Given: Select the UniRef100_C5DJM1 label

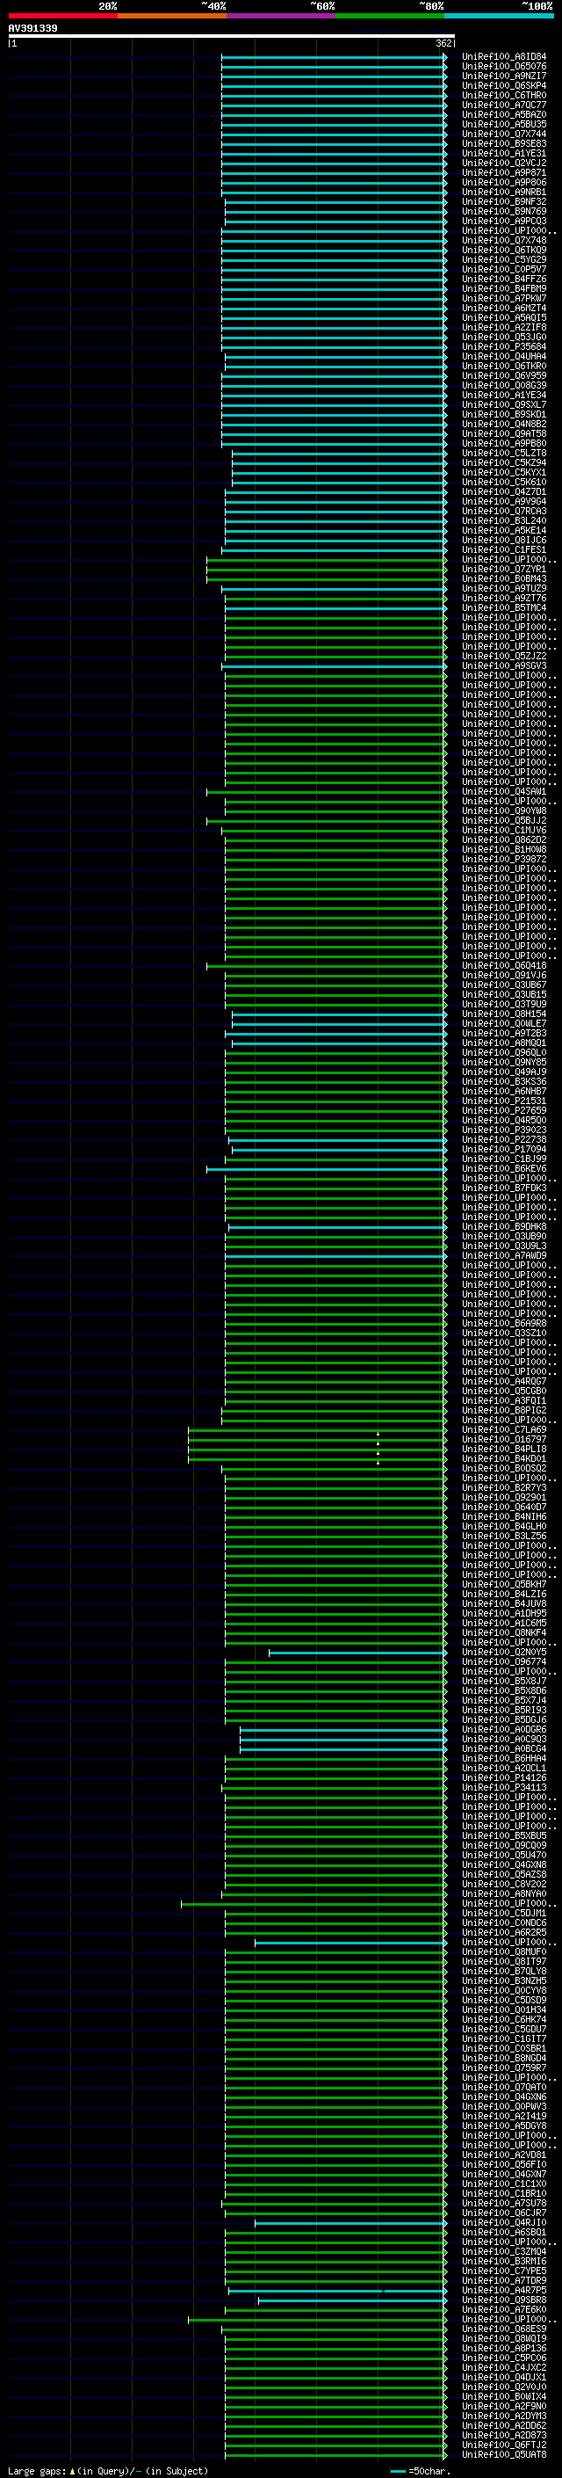Looking at the screenshot, I should tap(504, 1914).
